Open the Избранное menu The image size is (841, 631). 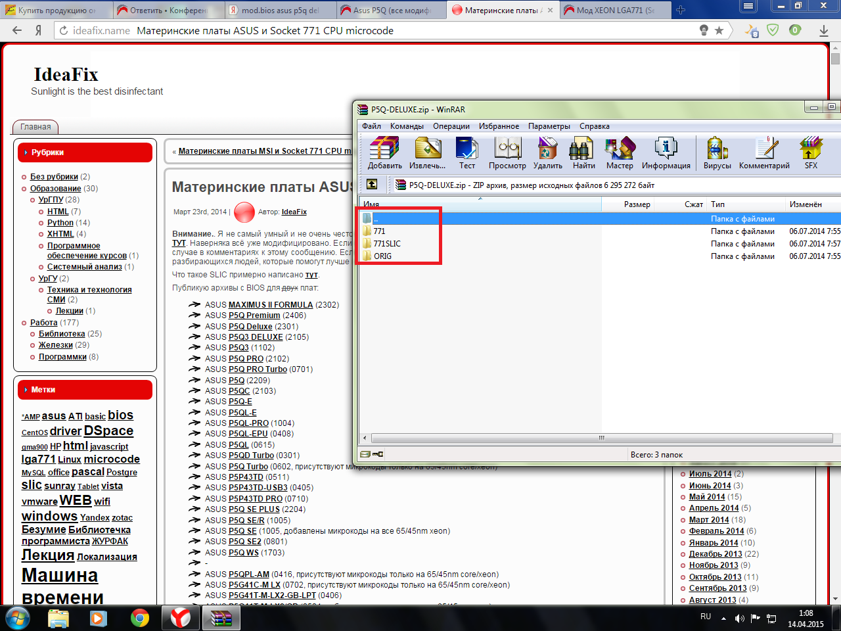tap(499, 126)
